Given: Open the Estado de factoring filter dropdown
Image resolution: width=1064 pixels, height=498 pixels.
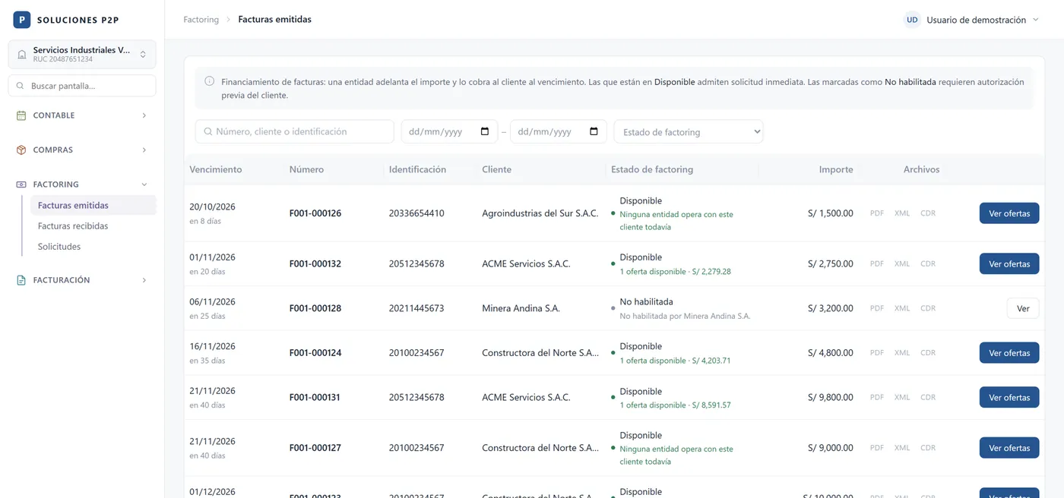Looking at the screenshot, I should (x=689, y=131).
